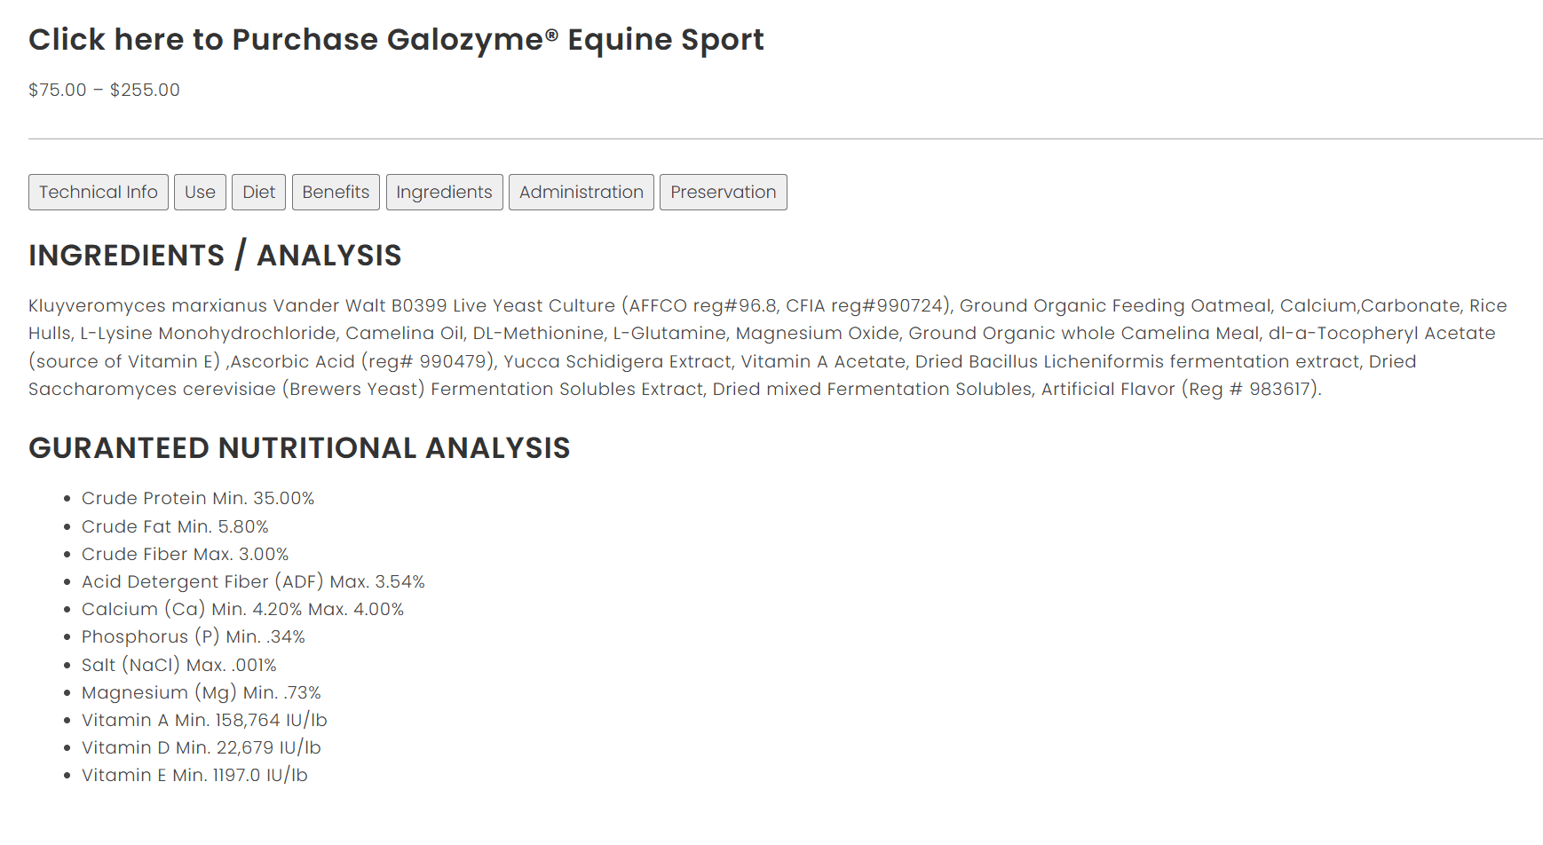Image resolution: width=1543 pixels, height=845 pixels.
Task: Click the Calcium (Ca) list item
Action: [242, 610]
